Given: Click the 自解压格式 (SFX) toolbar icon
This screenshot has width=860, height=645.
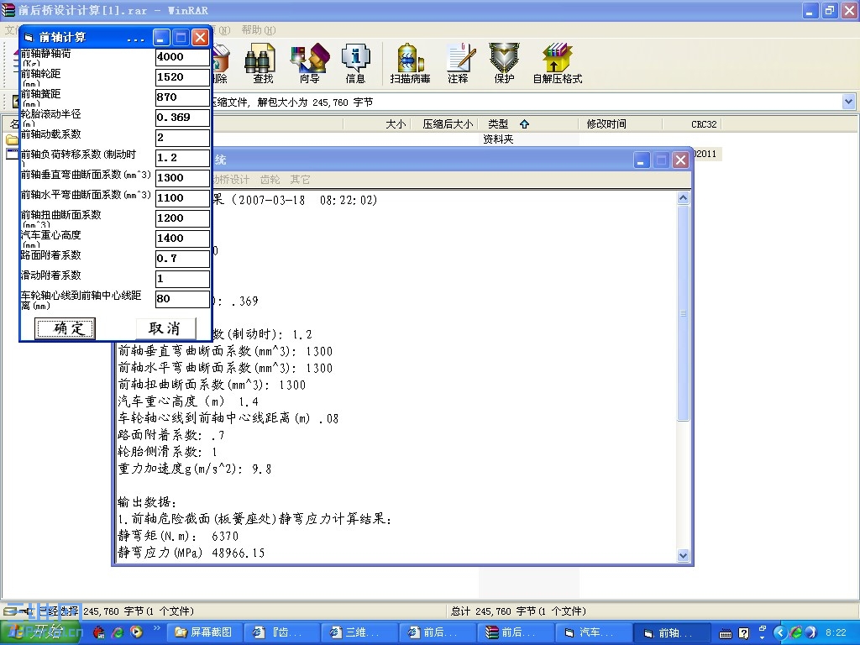Looking at the screenshot, I should pyautogui.click(x=558, y=62).
